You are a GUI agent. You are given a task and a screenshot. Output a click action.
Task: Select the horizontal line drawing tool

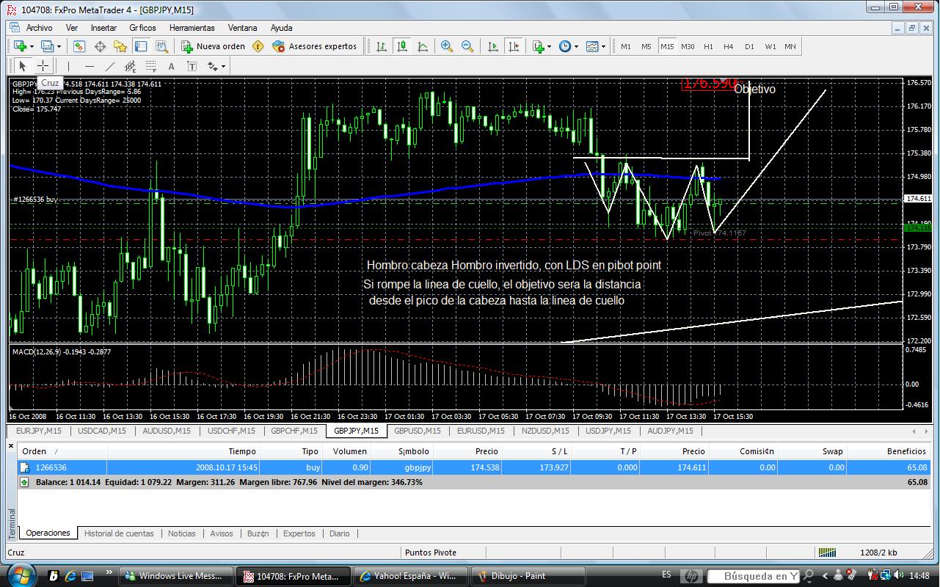tap(89, 66)
